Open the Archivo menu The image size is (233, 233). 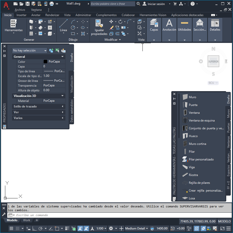point(20,10)
